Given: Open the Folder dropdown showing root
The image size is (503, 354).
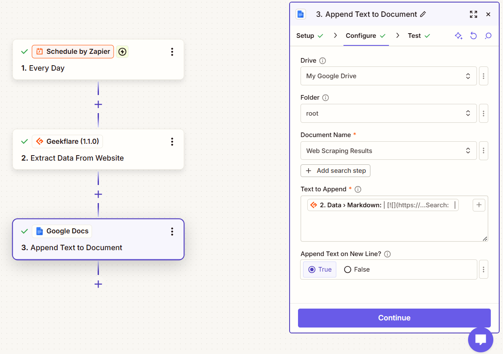Looking at the screenshot, I should (389, 114).
